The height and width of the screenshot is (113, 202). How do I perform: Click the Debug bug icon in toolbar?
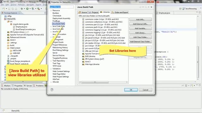point(22,9)
